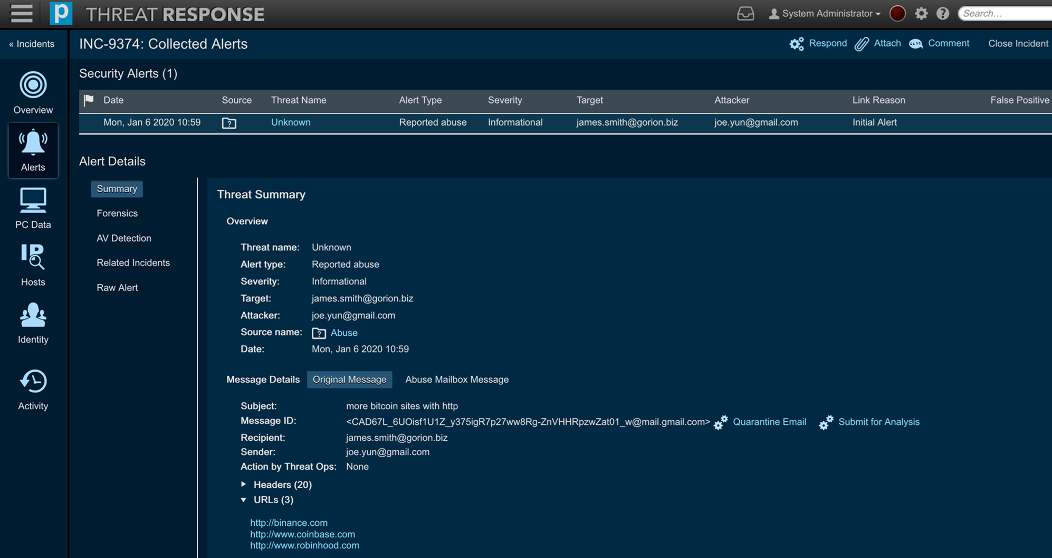
Task: Switch to the Forensics tab
Action: (x=117, y=213)
